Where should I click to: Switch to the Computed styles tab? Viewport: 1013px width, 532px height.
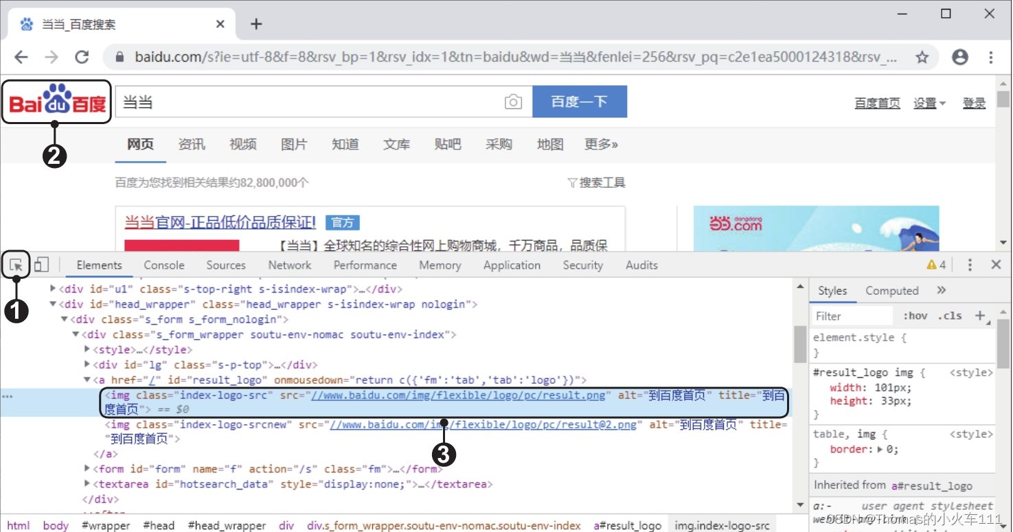pos(892,291)
